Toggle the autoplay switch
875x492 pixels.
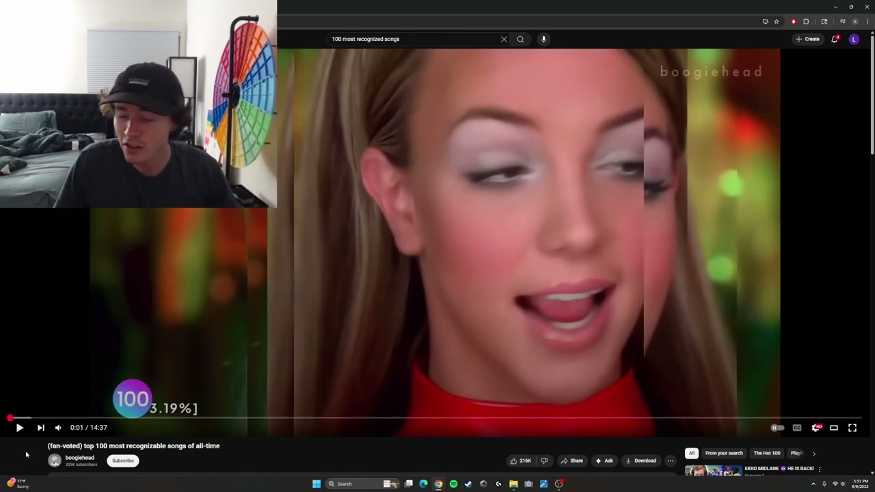(x=777, y=428)
